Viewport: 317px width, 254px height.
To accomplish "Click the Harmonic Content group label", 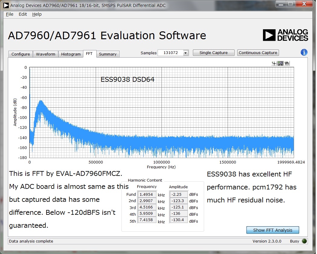I will 145,180.
